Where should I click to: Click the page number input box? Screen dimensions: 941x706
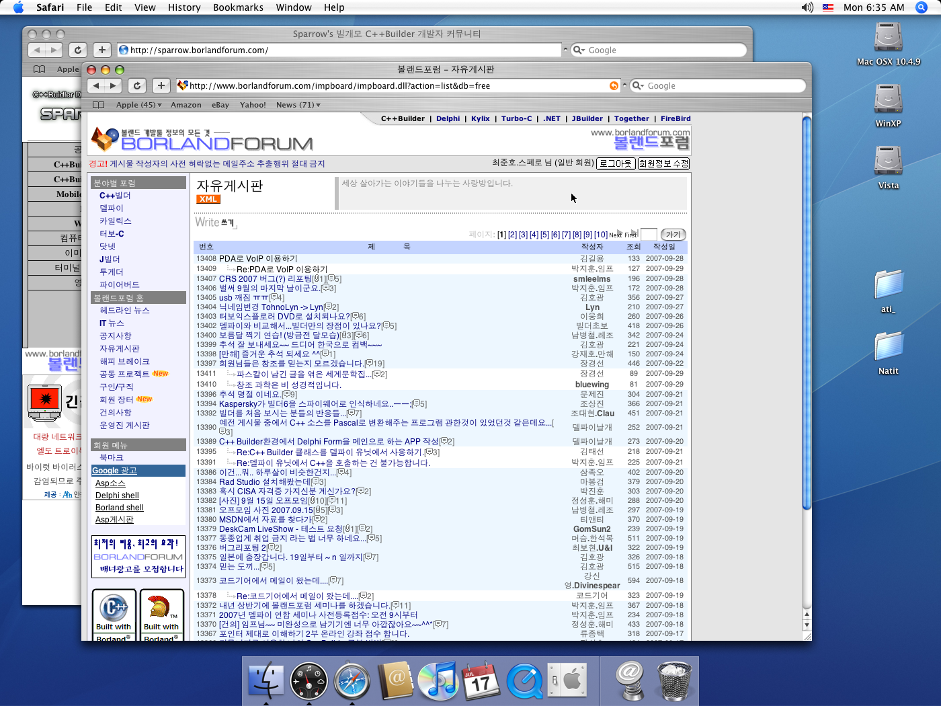click(x=649, y=235)
